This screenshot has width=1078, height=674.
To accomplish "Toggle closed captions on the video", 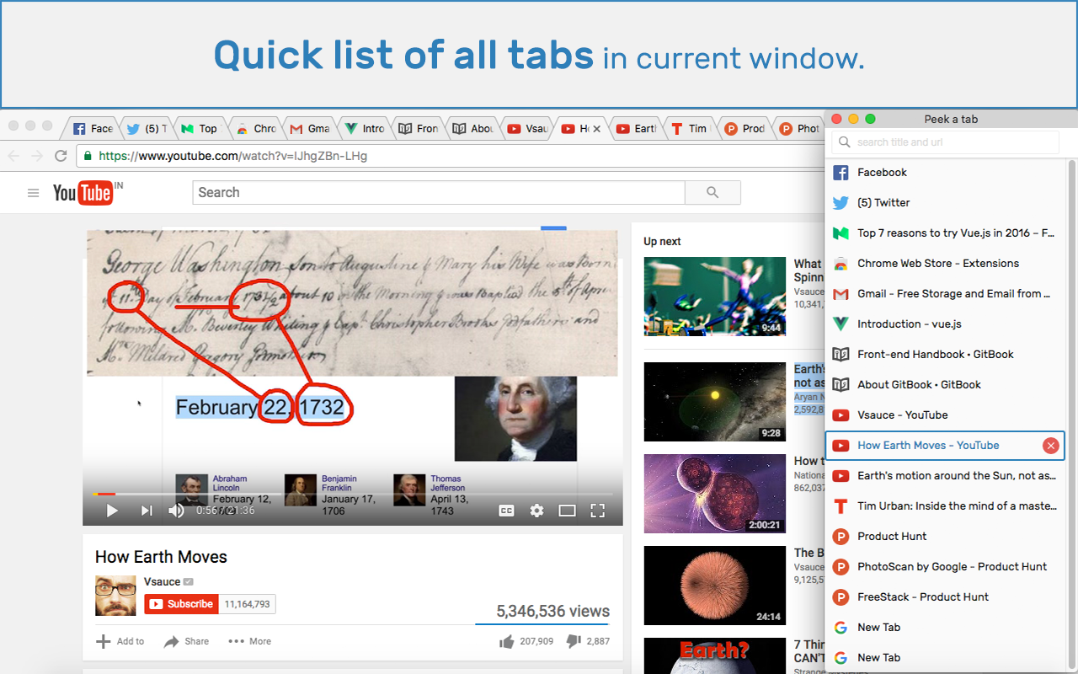I will [506, 510].
